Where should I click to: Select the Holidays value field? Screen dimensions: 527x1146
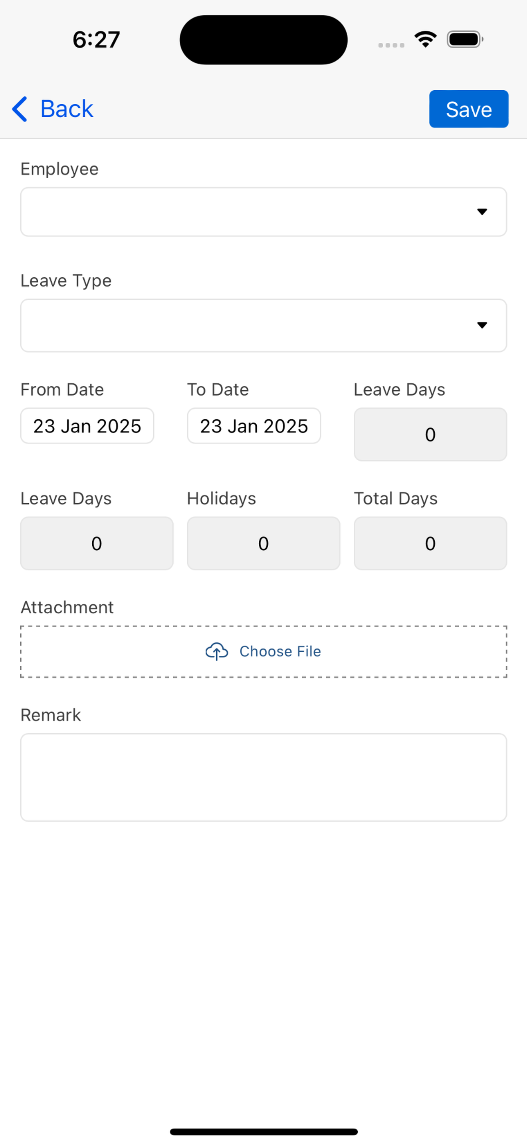click(x=263, y=543)
